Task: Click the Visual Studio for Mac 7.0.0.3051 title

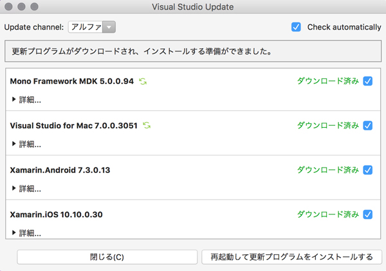Action: click(73, 126)
